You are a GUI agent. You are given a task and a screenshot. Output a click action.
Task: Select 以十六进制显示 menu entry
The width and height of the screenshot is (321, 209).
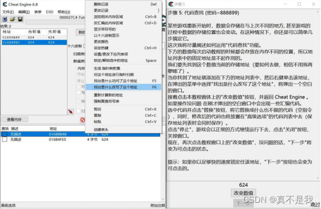pyautogui.click(x=123, y=36)
